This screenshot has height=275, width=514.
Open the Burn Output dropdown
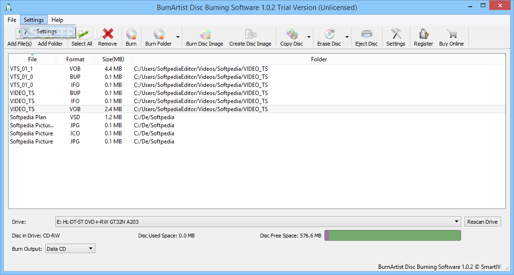70,249
